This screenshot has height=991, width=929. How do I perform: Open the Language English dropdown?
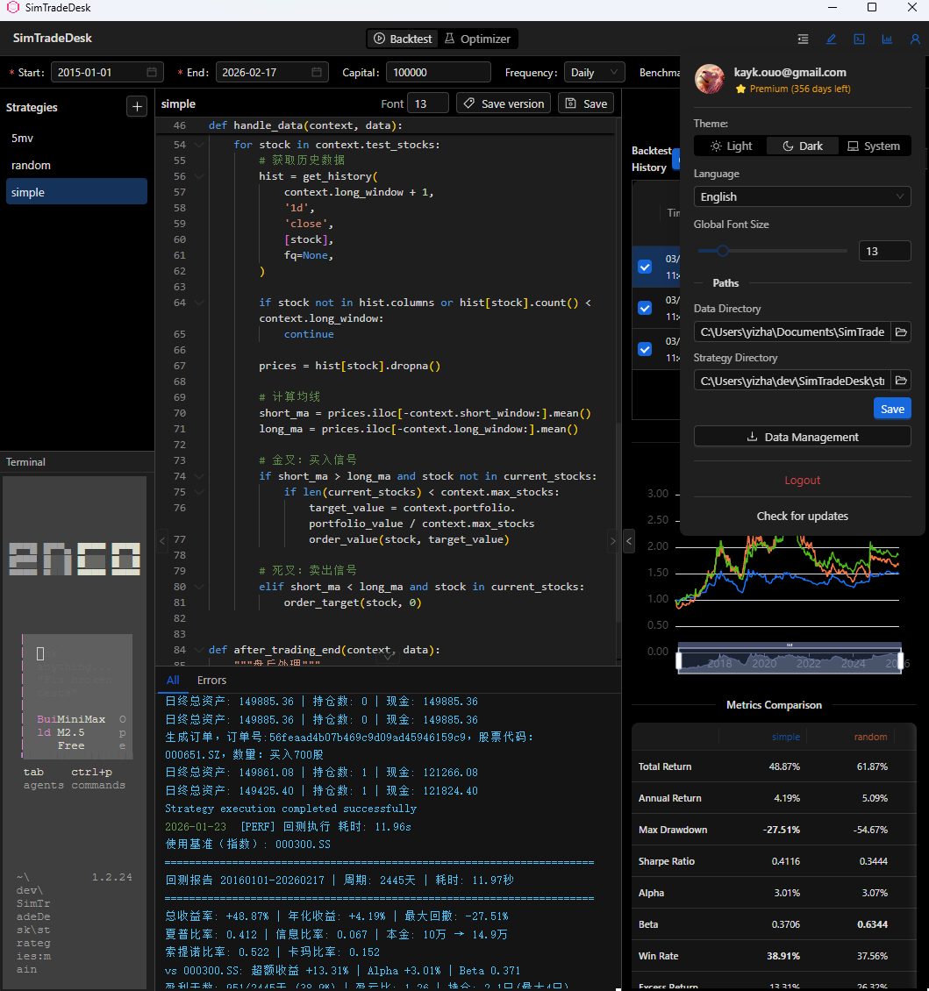(802, 196)
